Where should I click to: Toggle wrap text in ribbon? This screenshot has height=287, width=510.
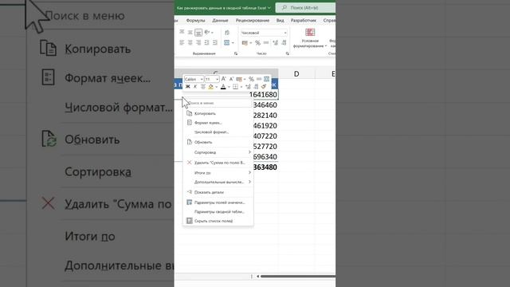point(227,33)
